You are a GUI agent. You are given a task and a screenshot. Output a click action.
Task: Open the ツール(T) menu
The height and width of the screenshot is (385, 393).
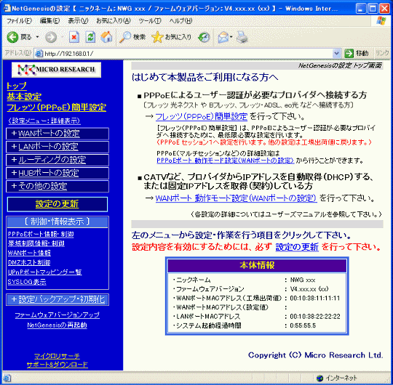pyautogui.click(x=150, y=21)
